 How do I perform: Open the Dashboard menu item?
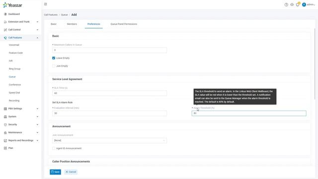(14, 14)
